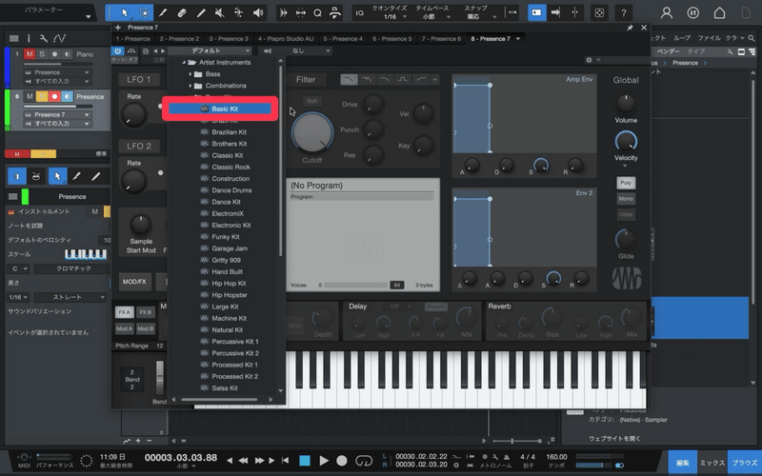
Task: Select the drum editor icon
Action: point(36,176)
